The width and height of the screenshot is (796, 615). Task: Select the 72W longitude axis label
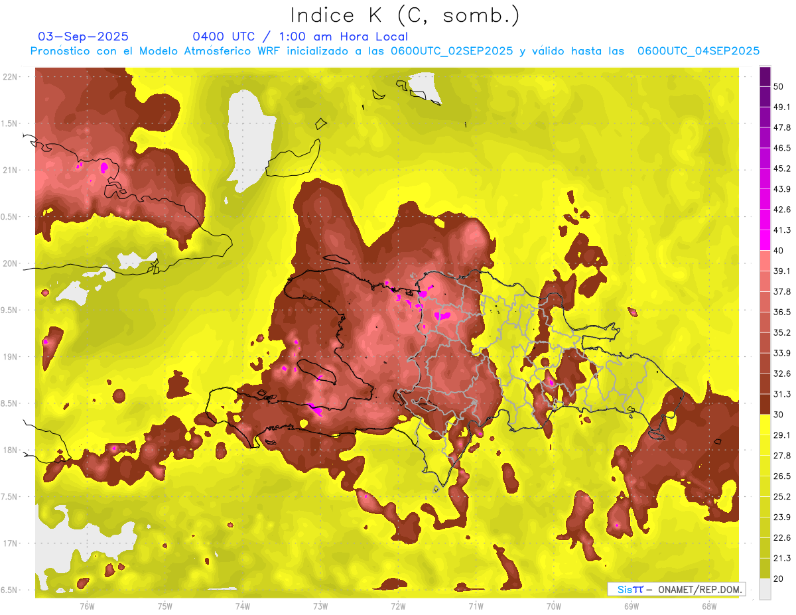[398, 606]
